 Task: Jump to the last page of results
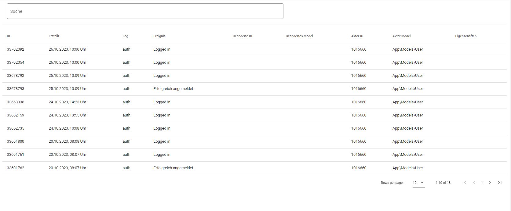tap(500, 183)
